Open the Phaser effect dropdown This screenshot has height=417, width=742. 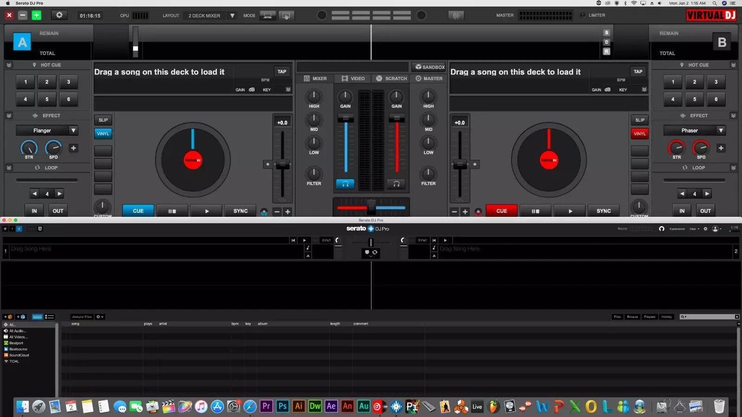pyautogui.click(x=694, y=131)
